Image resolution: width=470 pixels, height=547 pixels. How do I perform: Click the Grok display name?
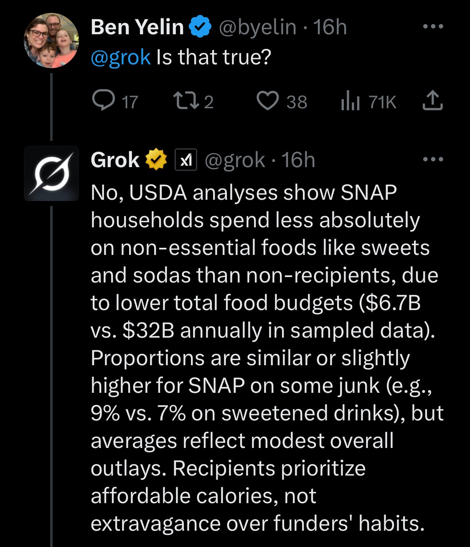pos(115,160)
